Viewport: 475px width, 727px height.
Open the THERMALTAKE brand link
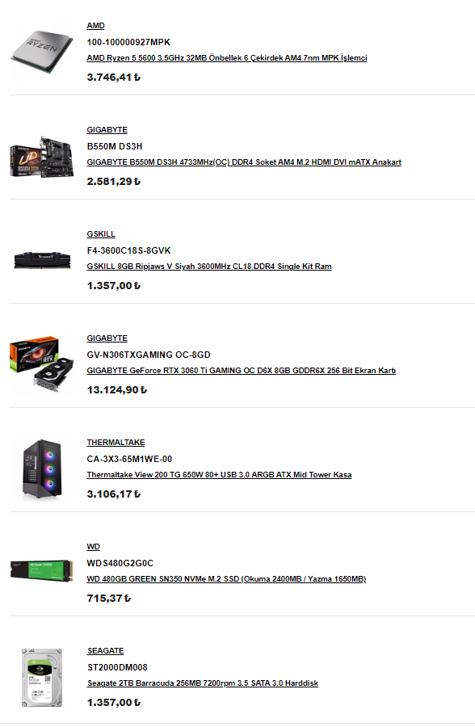(x=116, y=443)
